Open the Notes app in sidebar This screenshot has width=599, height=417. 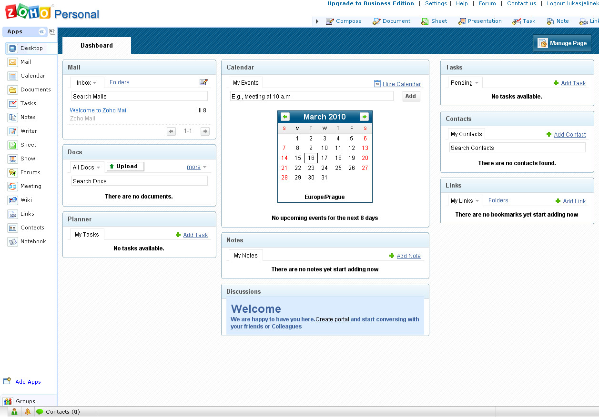point(21,117)
